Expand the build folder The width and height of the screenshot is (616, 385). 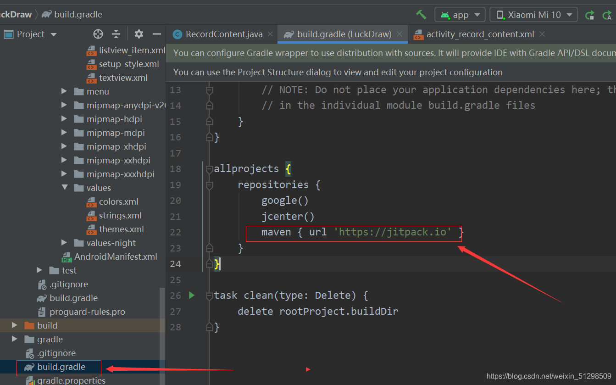point(15,325)
